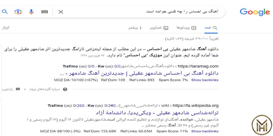Image resolution: width=273 pixels, height=136 pixels.
Task: Click Spam Score: 11% text
Action: coord(172,131)
